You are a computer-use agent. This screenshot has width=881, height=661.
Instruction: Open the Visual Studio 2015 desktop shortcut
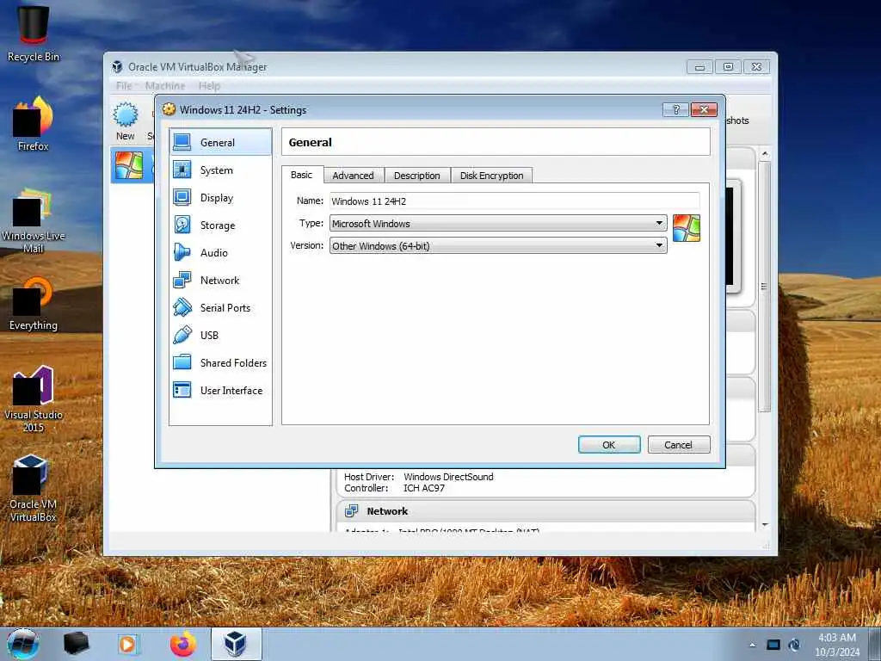(x=34, y=398)
